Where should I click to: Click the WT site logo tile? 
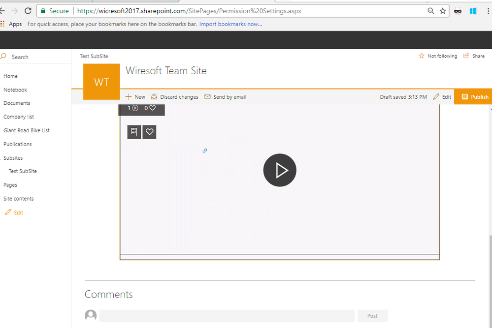(101, 82)
